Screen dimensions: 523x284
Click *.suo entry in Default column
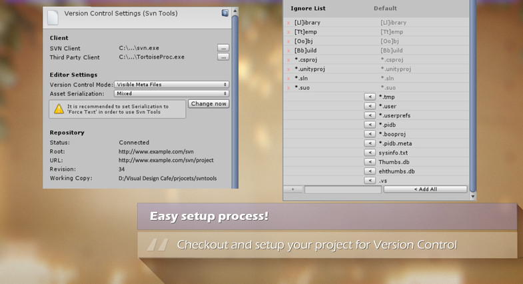388,88
